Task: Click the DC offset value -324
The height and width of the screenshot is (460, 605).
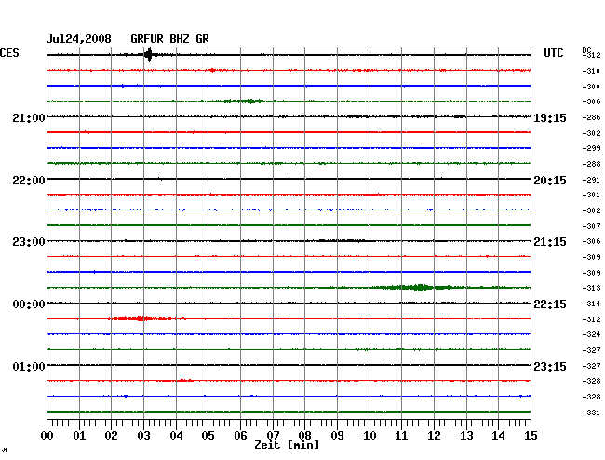Action: (591, 334)
